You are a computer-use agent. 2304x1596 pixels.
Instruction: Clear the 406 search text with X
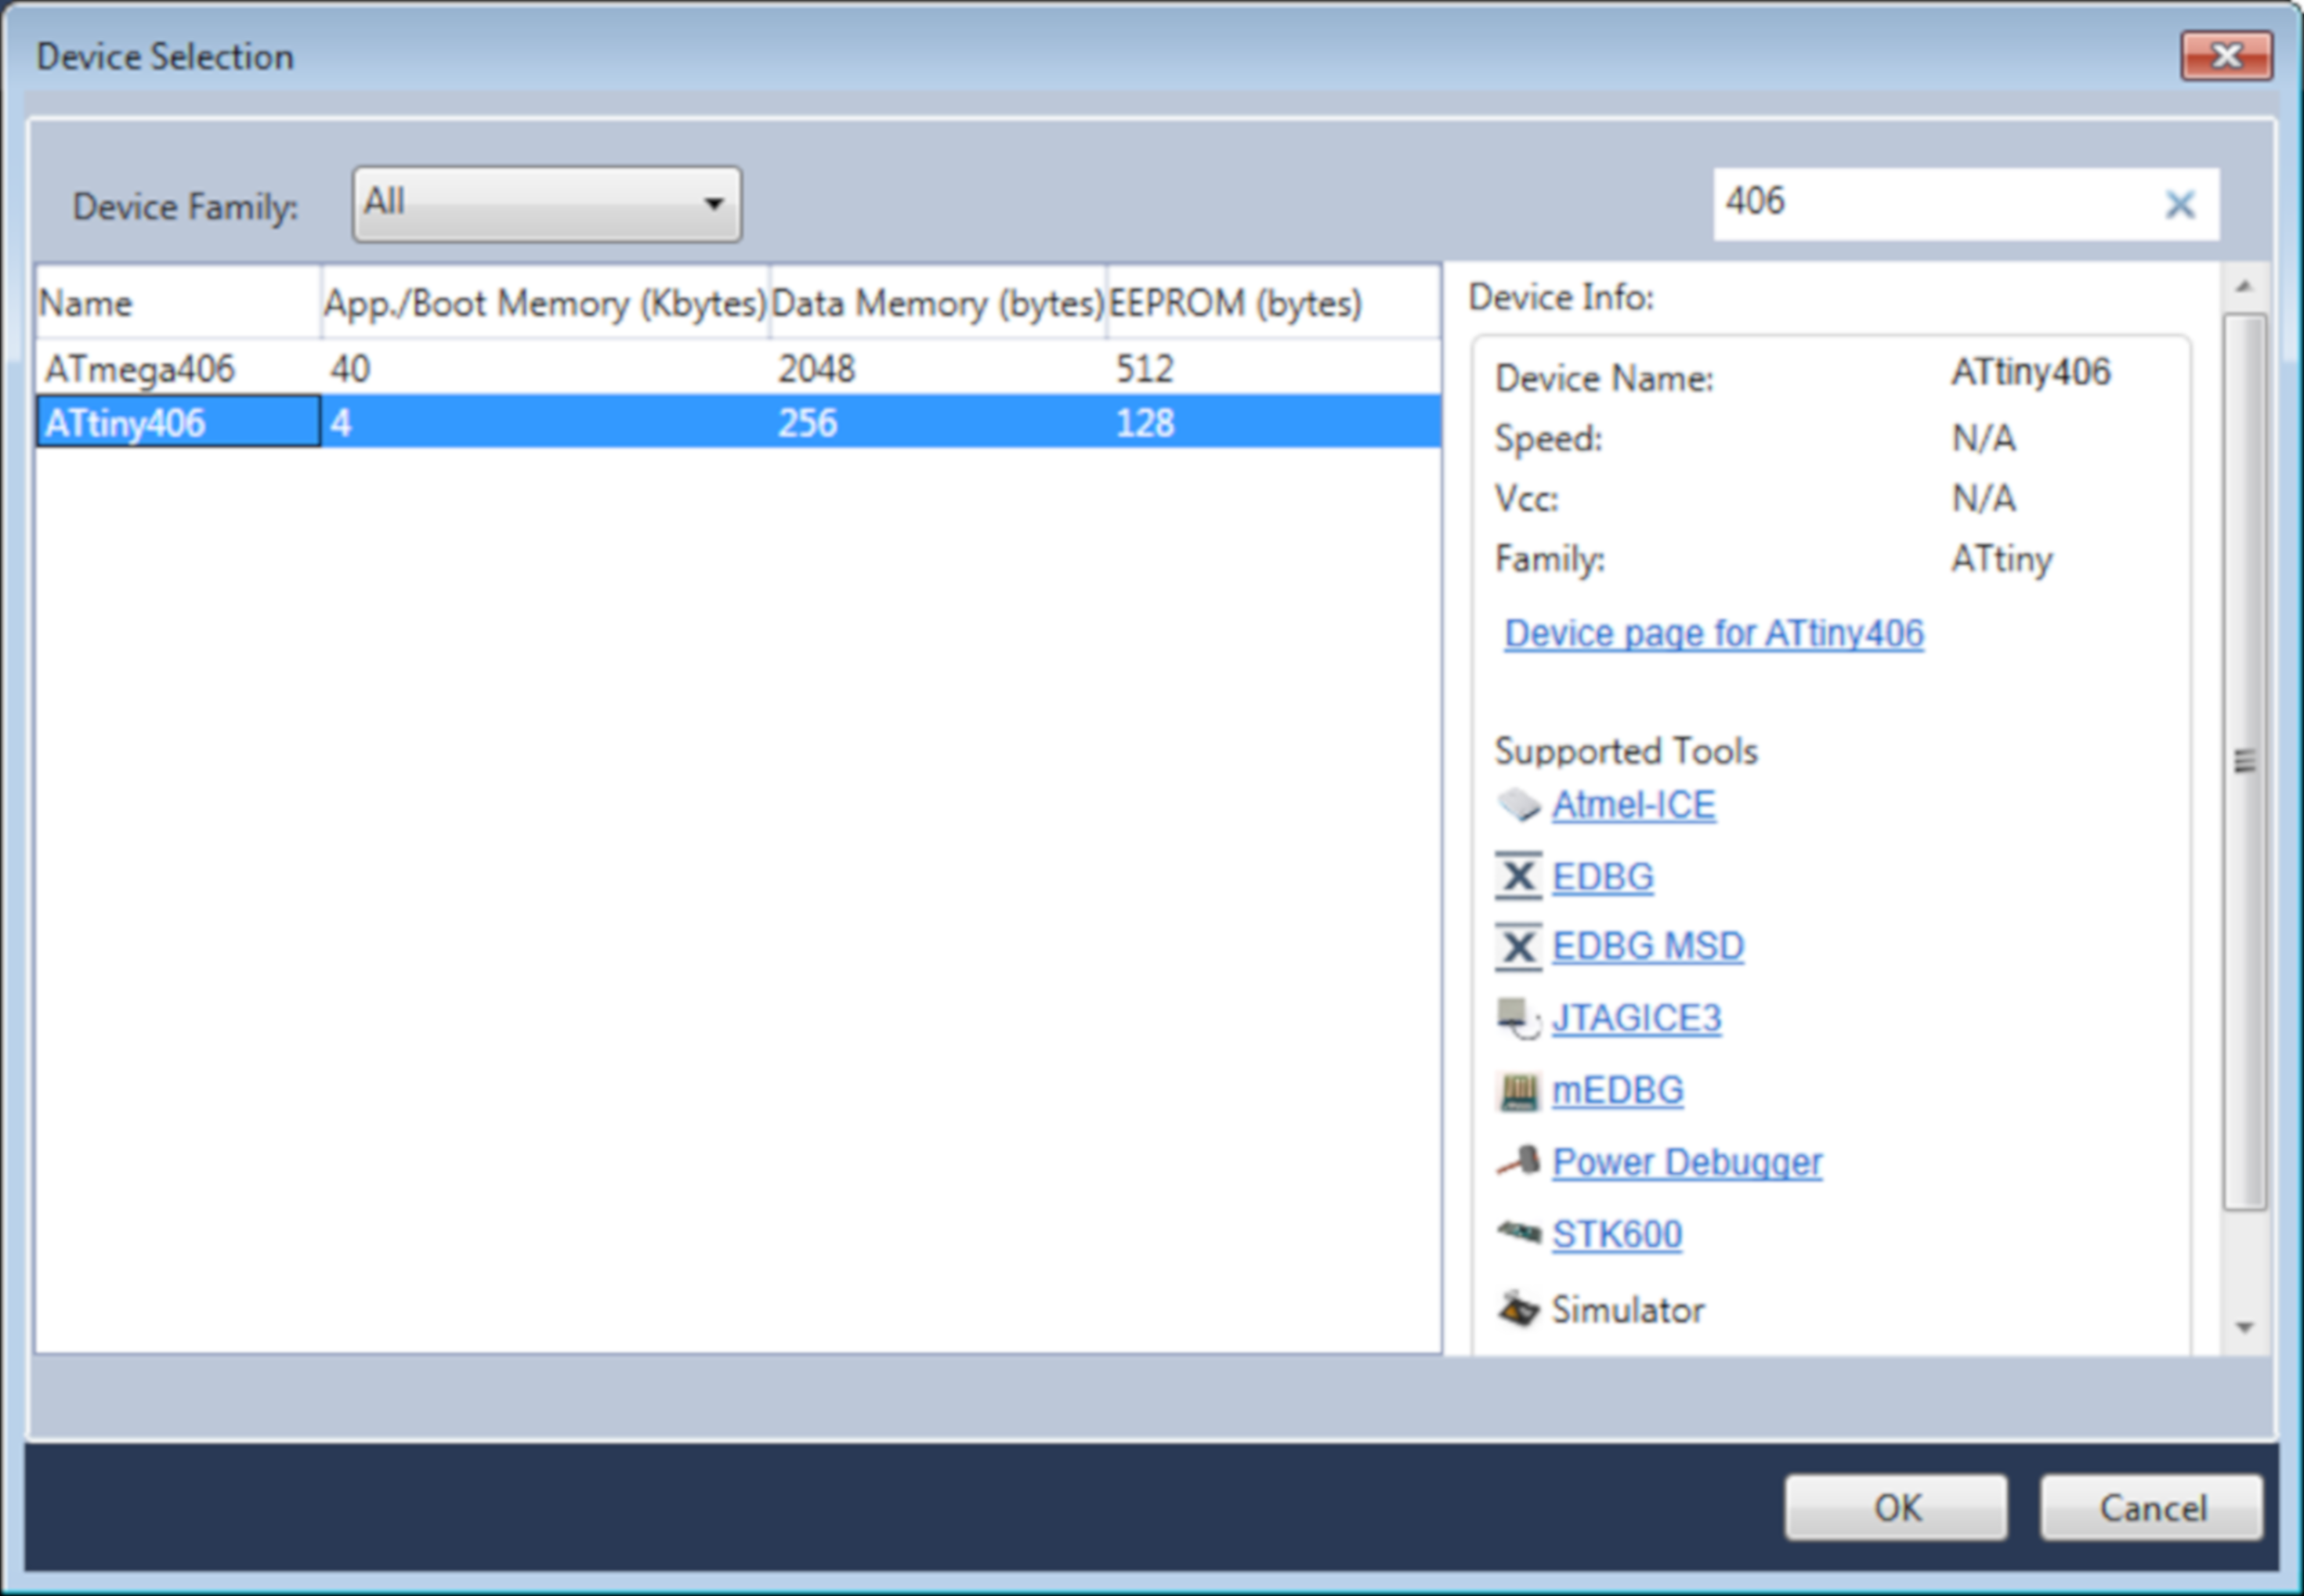2179,205
